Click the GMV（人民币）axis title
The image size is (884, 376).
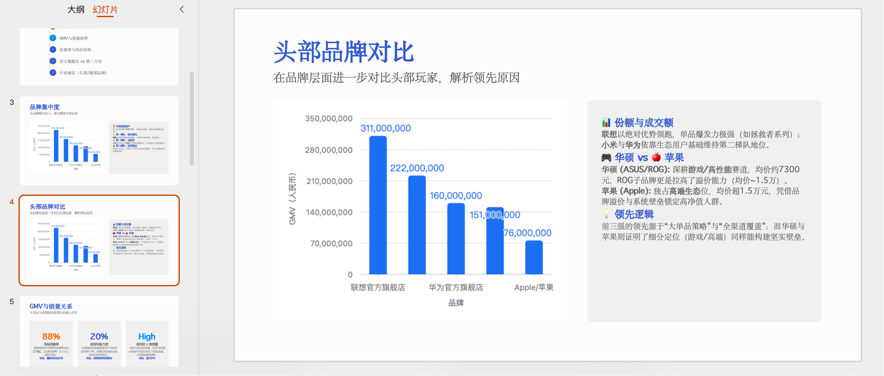pos(292,199)
